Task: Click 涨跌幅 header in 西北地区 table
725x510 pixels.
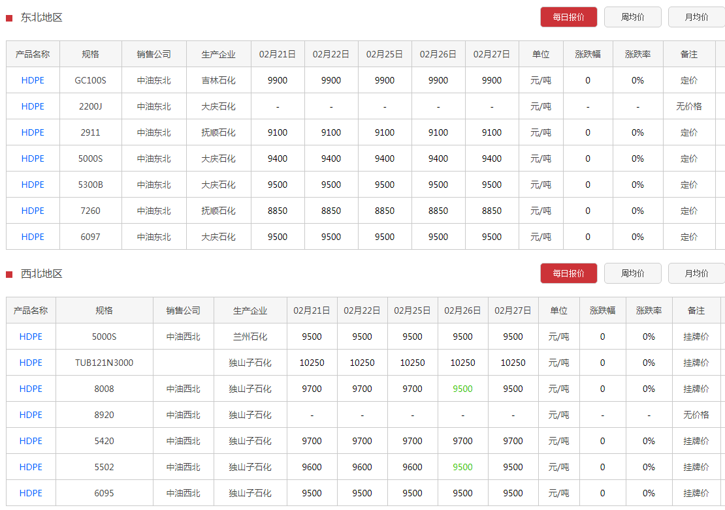Action: pos(602,310)
